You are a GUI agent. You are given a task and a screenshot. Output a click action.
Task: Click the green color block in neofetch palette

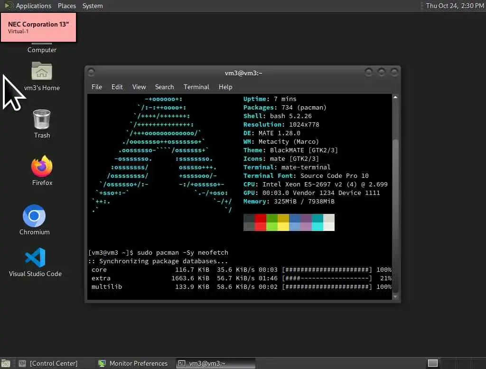[x=272, y=222]
